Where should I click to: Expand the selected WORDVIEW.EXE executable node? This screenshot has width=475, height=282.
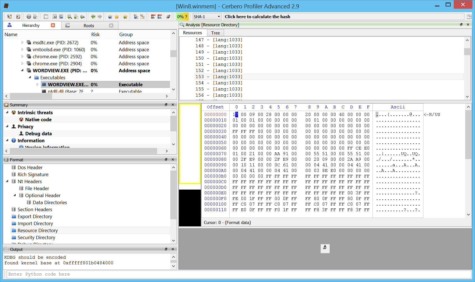pos(38,84)
